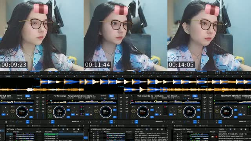Screen dimensions: 251x141
Task: Trigger the purple hot cue pad beside For Reverenge jog
Action: (81, 114)
